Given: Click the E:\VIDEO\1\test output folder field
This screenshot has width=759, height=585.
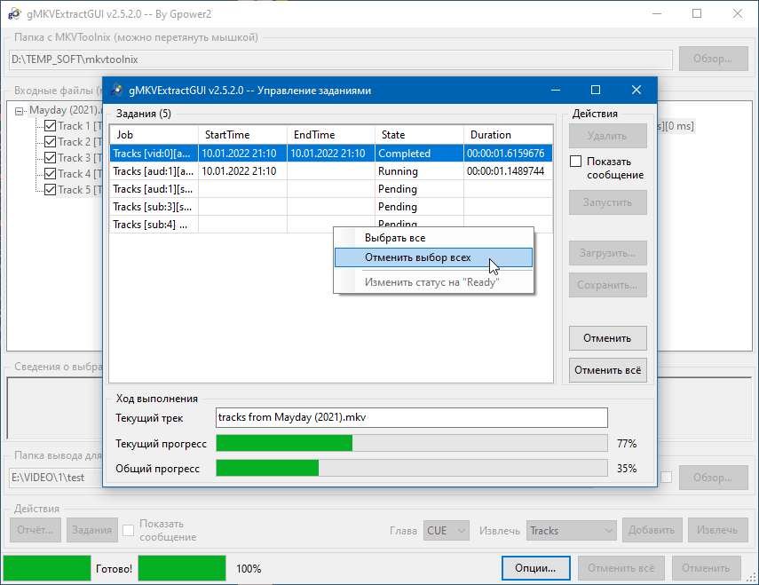Looking at the screenshot, I should (x=56, y=478).
